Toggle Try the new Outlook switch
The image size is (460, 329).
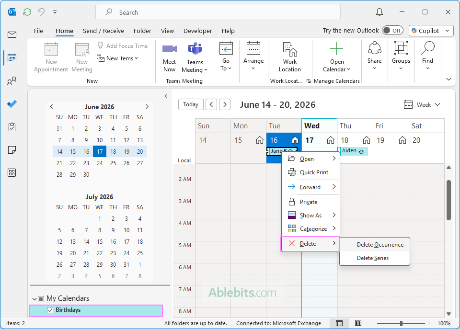392,31
